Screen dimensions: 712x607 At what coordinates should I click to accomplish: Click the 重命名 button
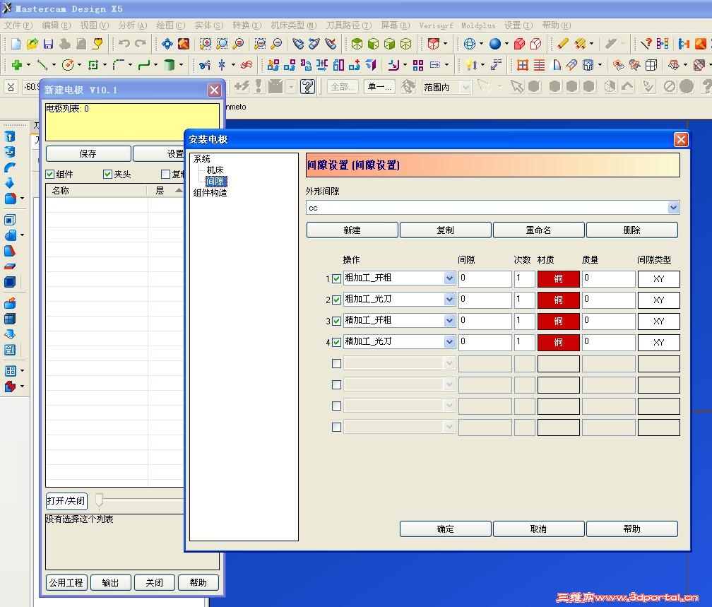(538, 230)
